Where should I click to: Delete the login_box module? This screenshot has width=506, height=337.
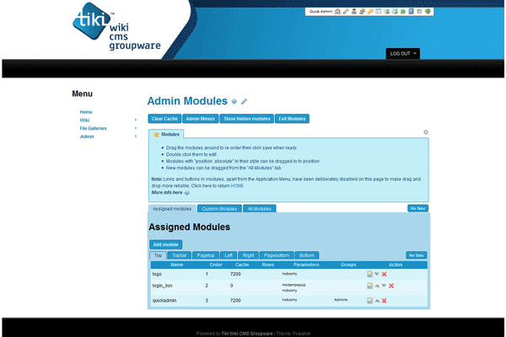point(391,286)
